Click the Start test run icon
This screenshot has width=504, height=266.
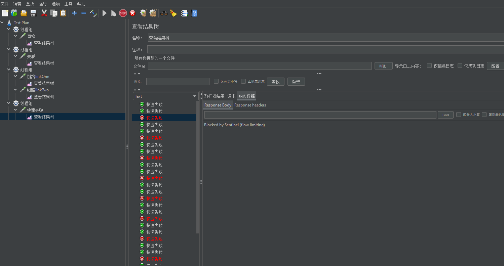tap(105, 13)
